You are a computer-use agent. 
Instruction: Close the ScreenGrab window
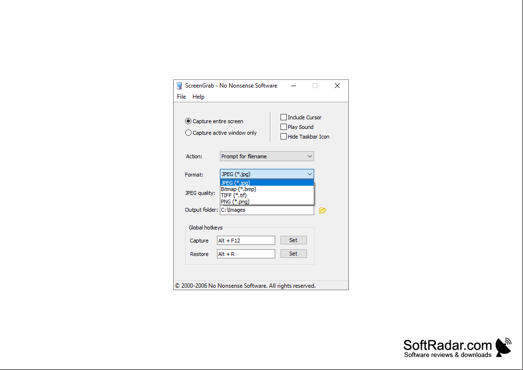[x=337, y=86]
